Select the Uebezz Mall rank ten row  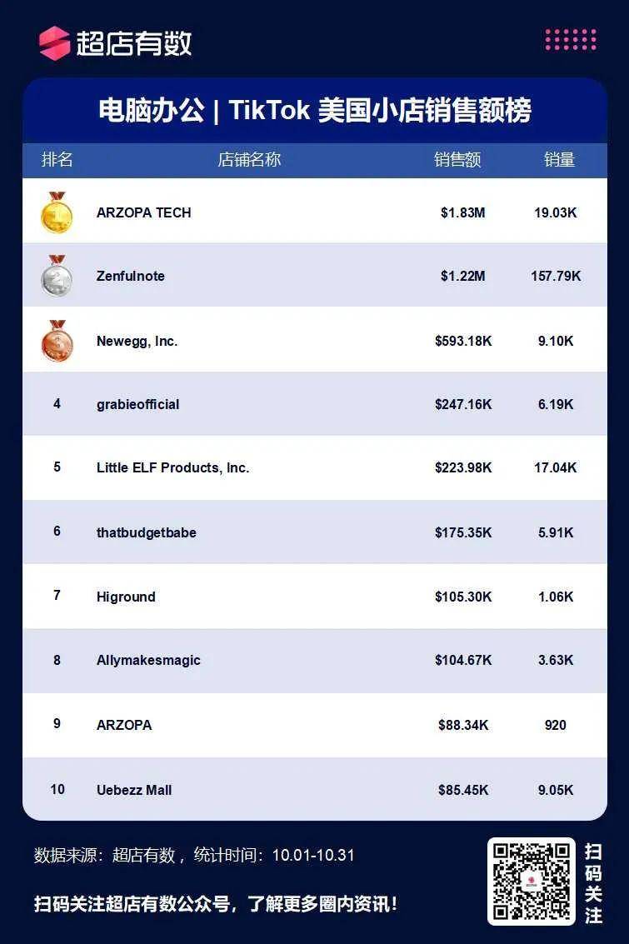315,788
